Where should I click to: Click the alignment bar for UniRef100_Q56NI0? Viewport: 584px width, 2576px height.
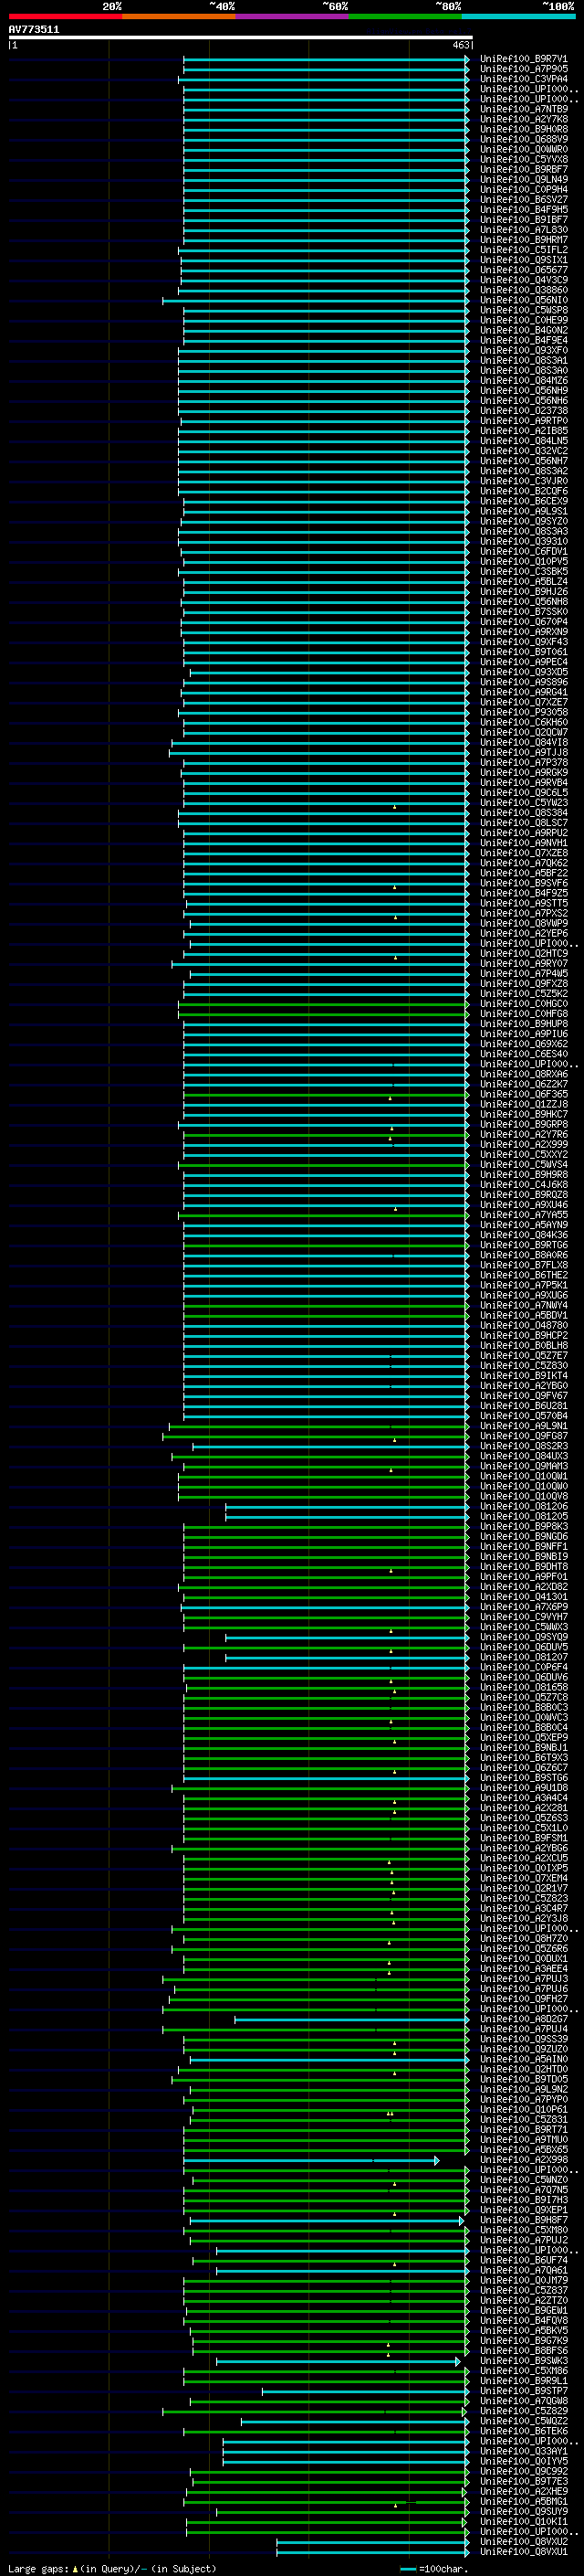pyautogui.click(x=317, y=300)
